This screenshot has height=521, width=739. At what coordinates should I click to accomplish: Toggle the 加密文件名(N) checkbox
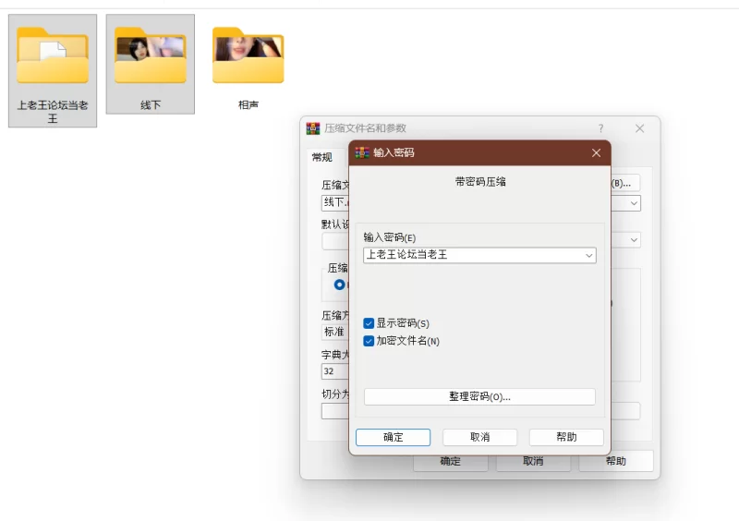[369, 341]
